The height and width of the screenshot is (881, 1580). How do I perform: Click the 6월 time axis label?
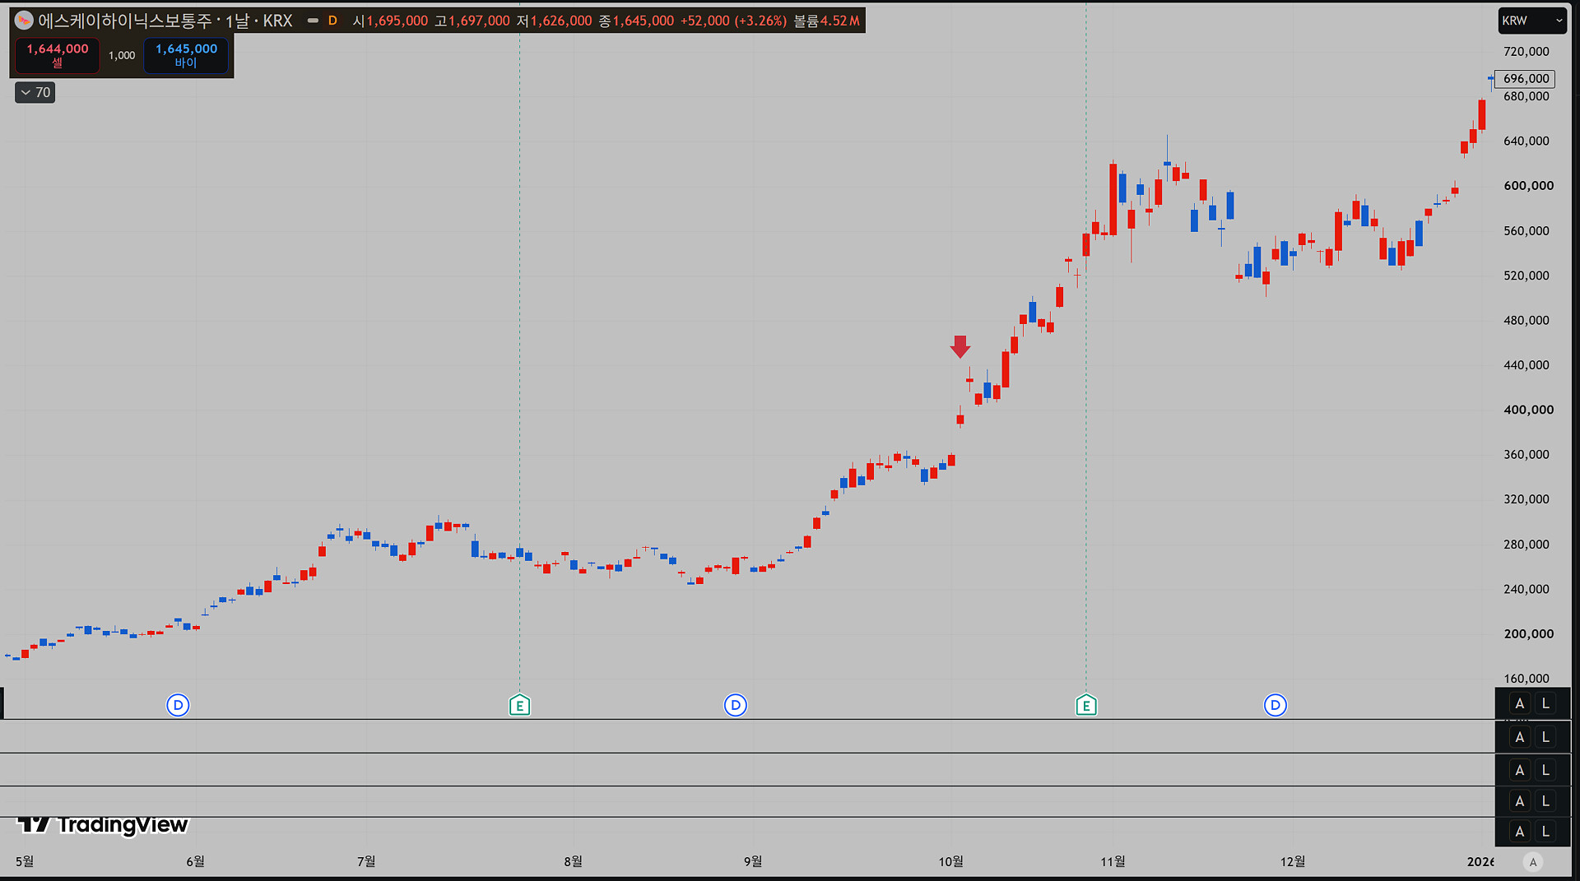pos(195,861)
